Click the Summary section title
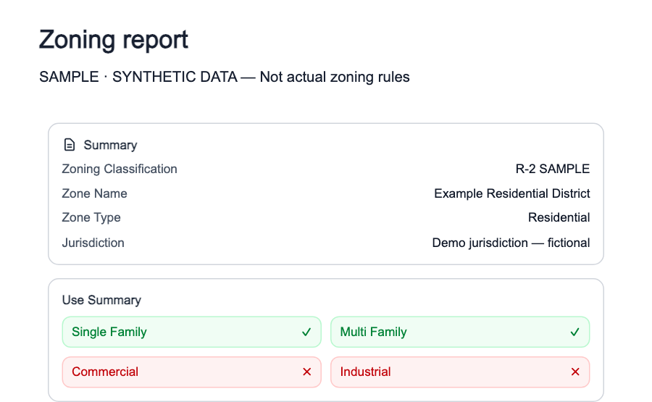Image resolution: width=652 pixels, height=402 pixels. pos(110,145)
